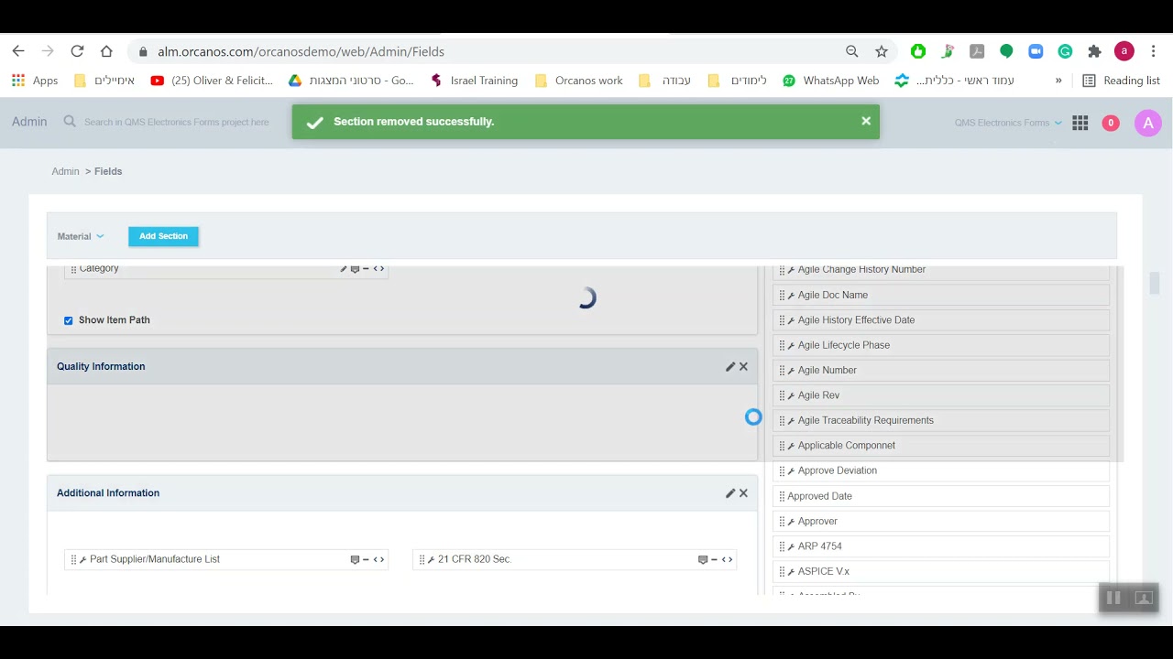Click the browser address bar URL

[301, 52]
